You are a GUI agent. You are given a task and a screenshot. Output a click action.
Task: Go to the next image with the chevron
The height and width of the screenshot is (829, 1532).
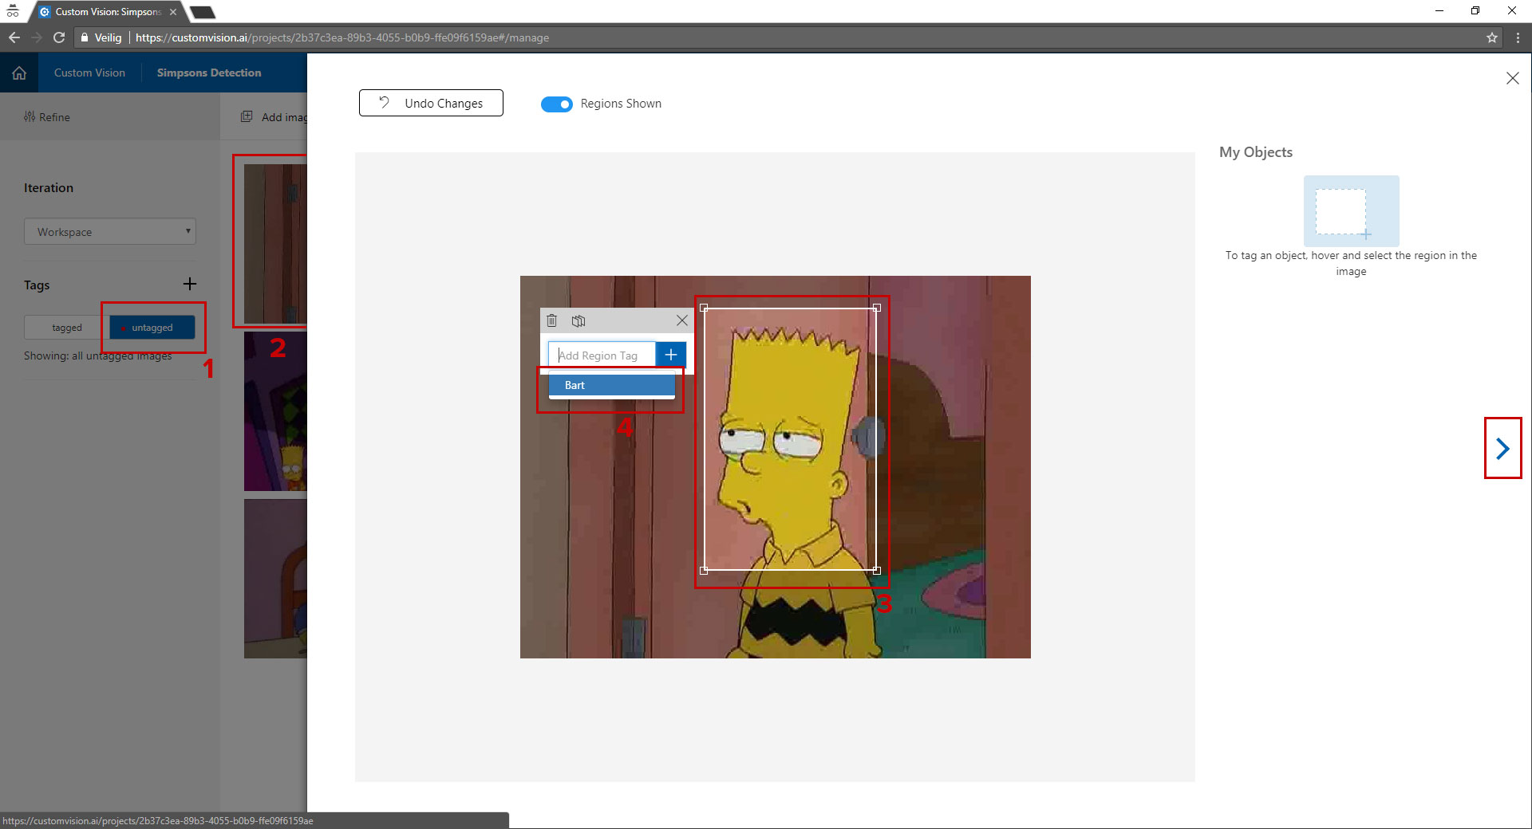coord(1503,448)
